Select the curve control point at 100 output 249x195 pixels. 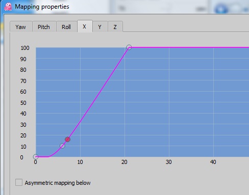pyautogui.click(x=129, y=47)
